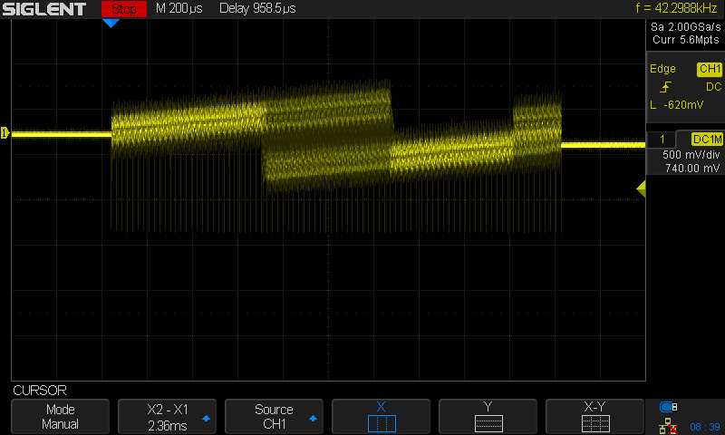This screenshot has height=435, width=725.
Task: Click the yellow trigger level arrow
Action: point(642,188)
